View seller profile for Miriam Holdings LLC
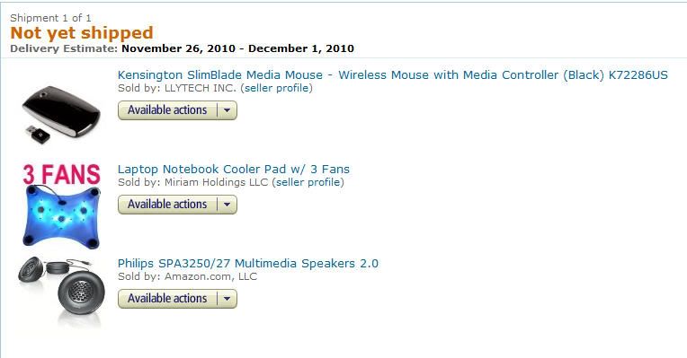 (308, 182)
